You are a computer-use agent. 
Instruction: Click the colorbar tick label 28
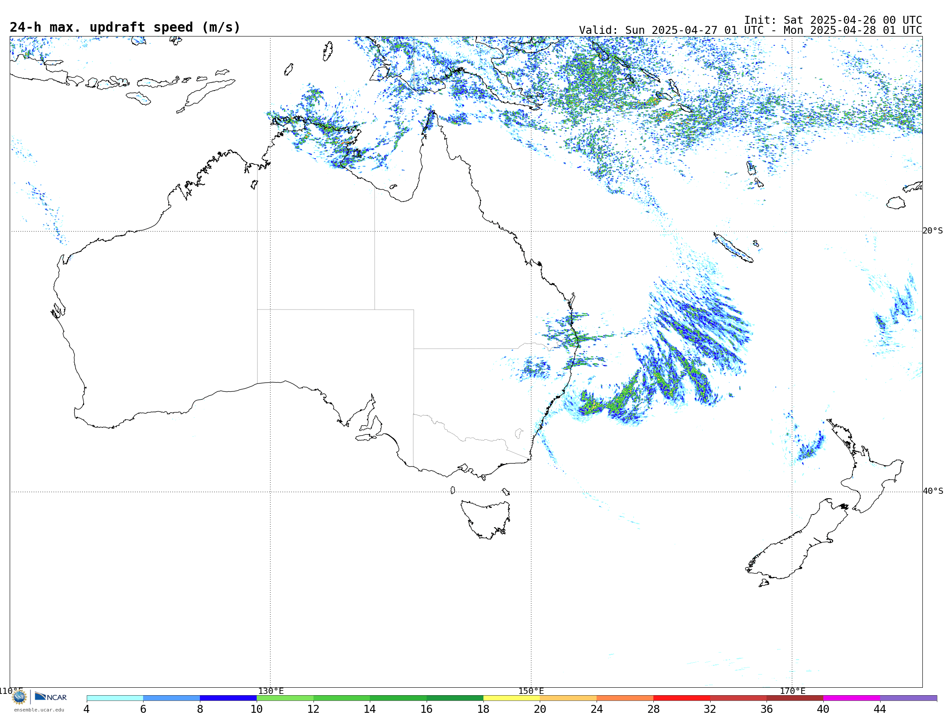[x=653, y=709]
